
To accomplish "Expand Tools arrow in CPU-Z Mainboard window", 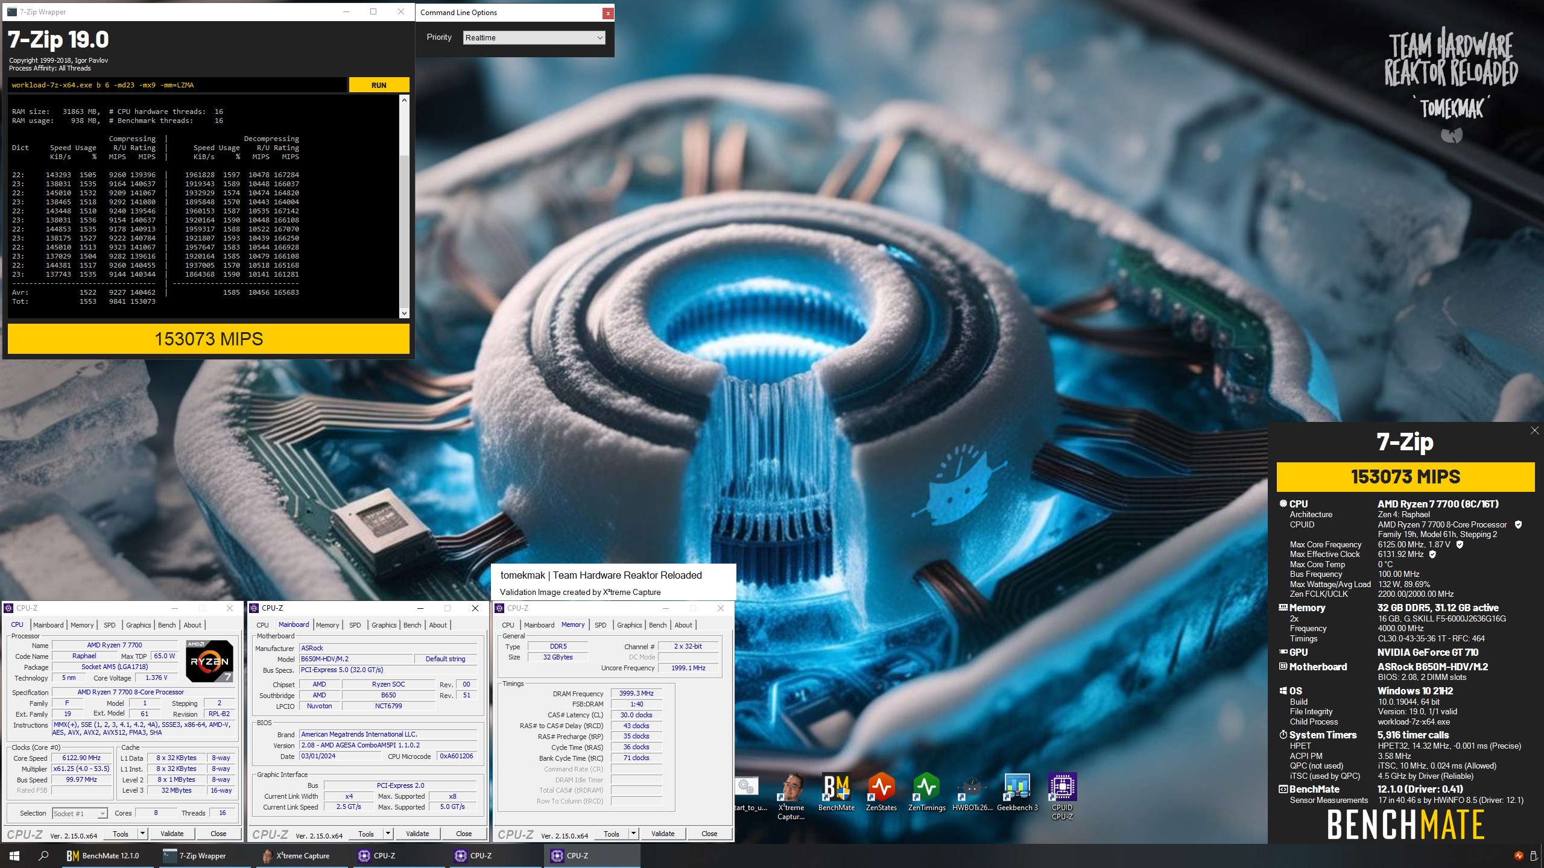I will 388,834.
